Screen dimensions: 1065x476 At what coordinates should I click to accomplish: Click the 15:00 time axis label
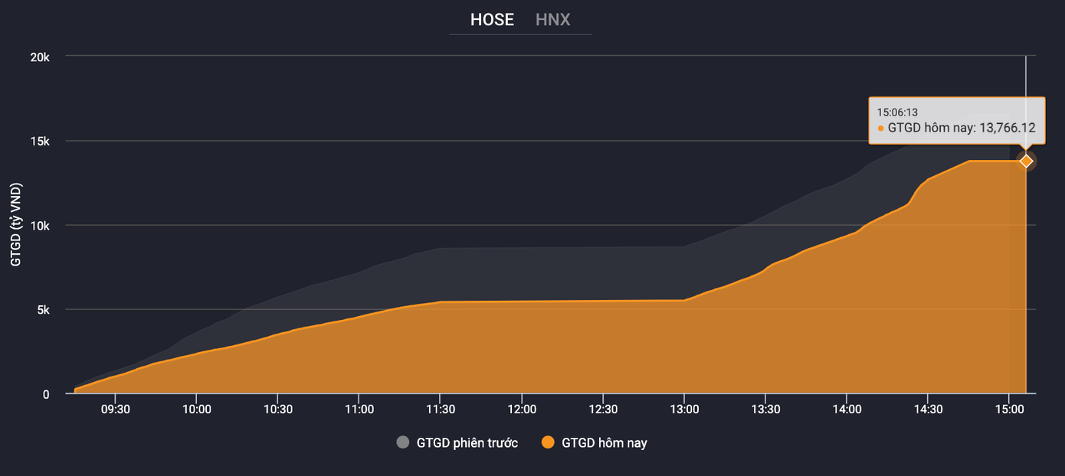(x=1008, y=409)
